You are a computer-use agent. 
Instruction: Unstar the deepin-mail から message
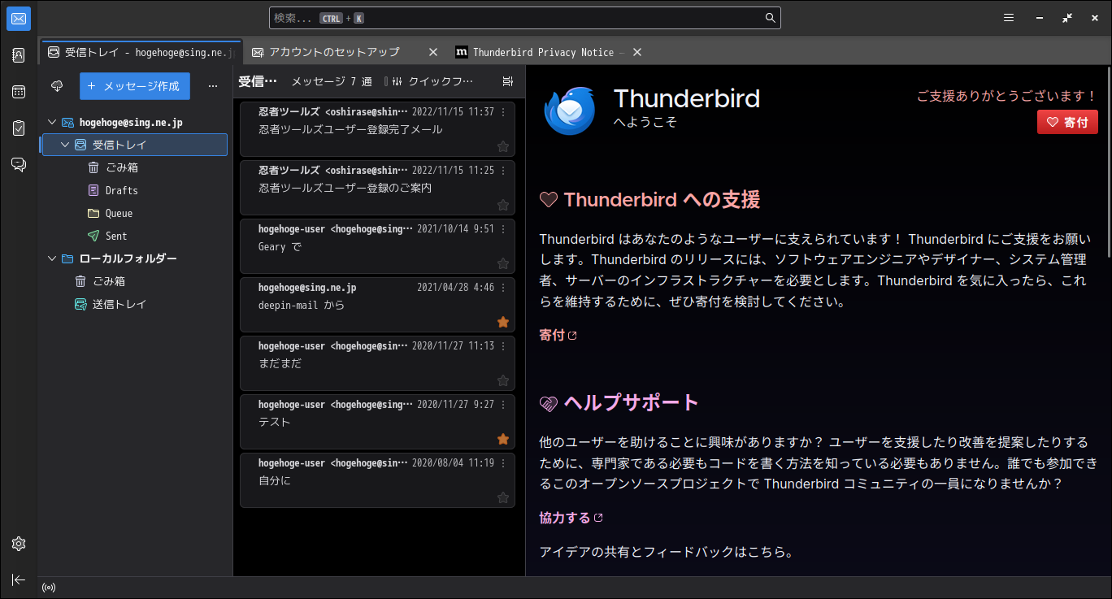click(503, 323)
